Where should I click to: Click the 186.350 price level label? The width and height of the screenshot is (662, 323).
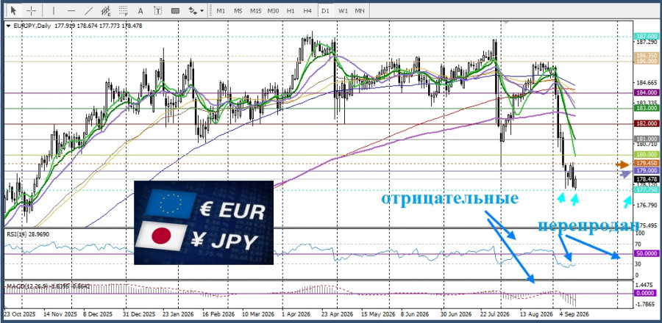(647, 56)
